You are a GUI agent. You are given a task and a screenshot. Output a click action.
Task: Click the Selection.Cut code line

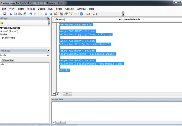[84, 44]
